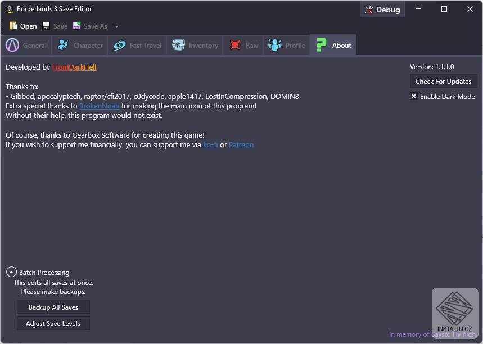483x344 pixels.
Task: Open the Patreon support link
Action: (x=241, y=145)
